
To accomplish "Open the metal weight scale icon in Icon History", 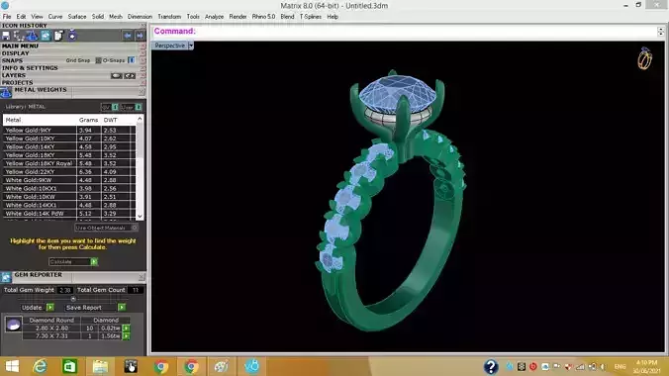I will [32, 36].
